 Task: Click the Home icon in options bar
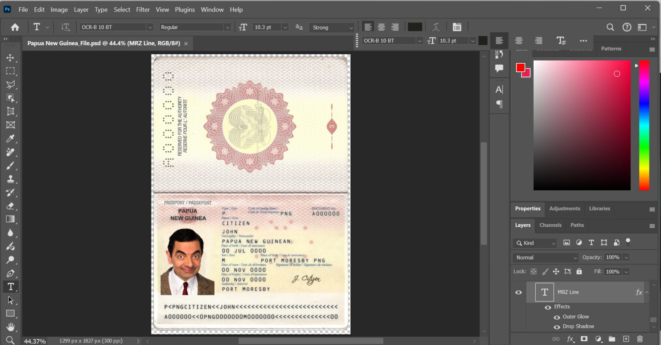(x=15, y=27)
